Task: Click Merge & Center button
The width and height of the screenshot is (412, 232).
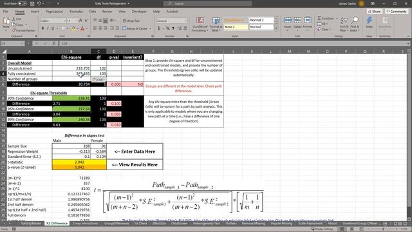Action: tap(135, 28)
